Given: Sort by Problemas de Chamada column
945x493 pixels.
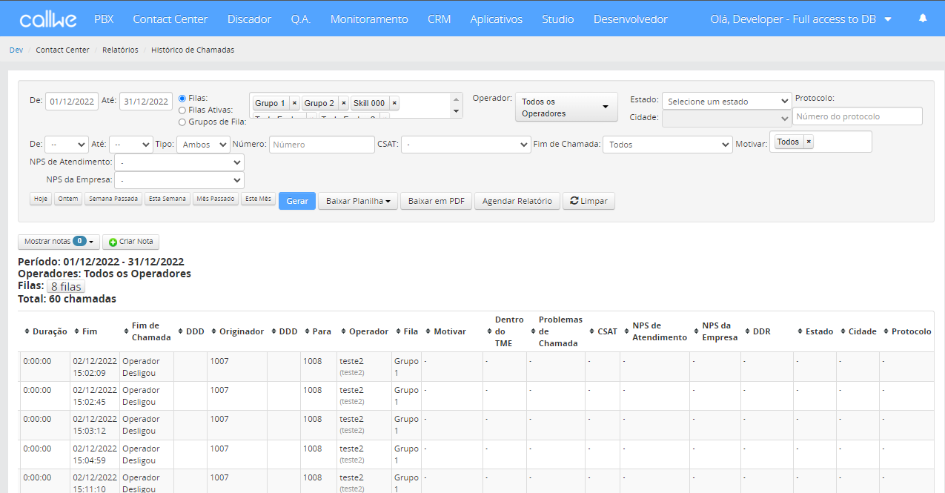Looking at the screenshot, I should (x=556, y=331).
